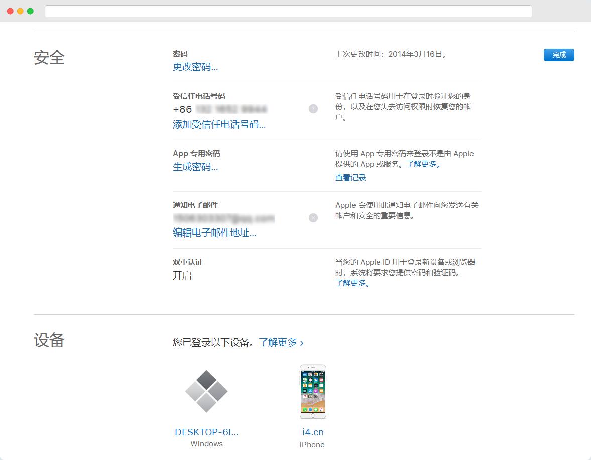Click the browser address bar

[289, 11]
